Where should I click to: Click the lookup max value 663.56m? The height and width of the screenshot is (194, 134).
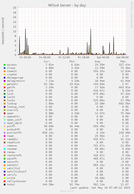point(125,104)
